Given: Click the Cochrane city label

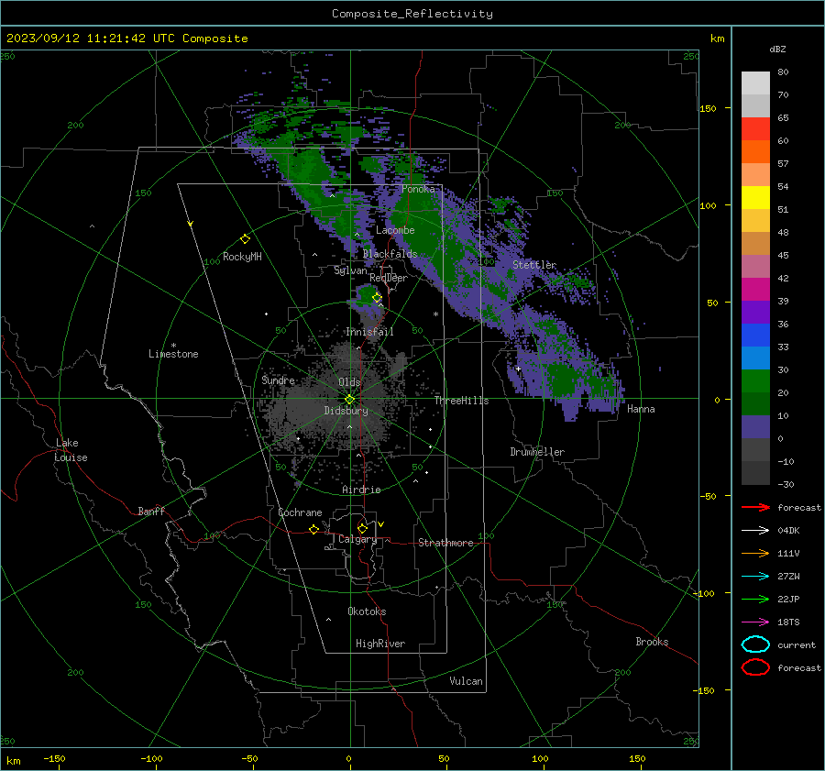Looking at the screenshot, I should point(300,512).
